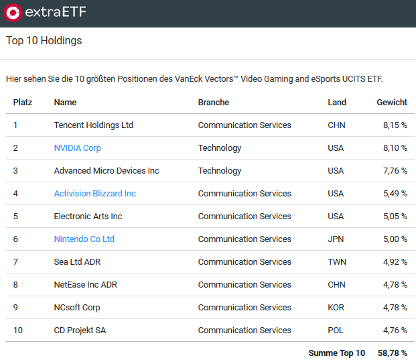Click rank number 10 cell
Image resolution: width=416 pixels, height=364 pixels.
pos(18,330)
